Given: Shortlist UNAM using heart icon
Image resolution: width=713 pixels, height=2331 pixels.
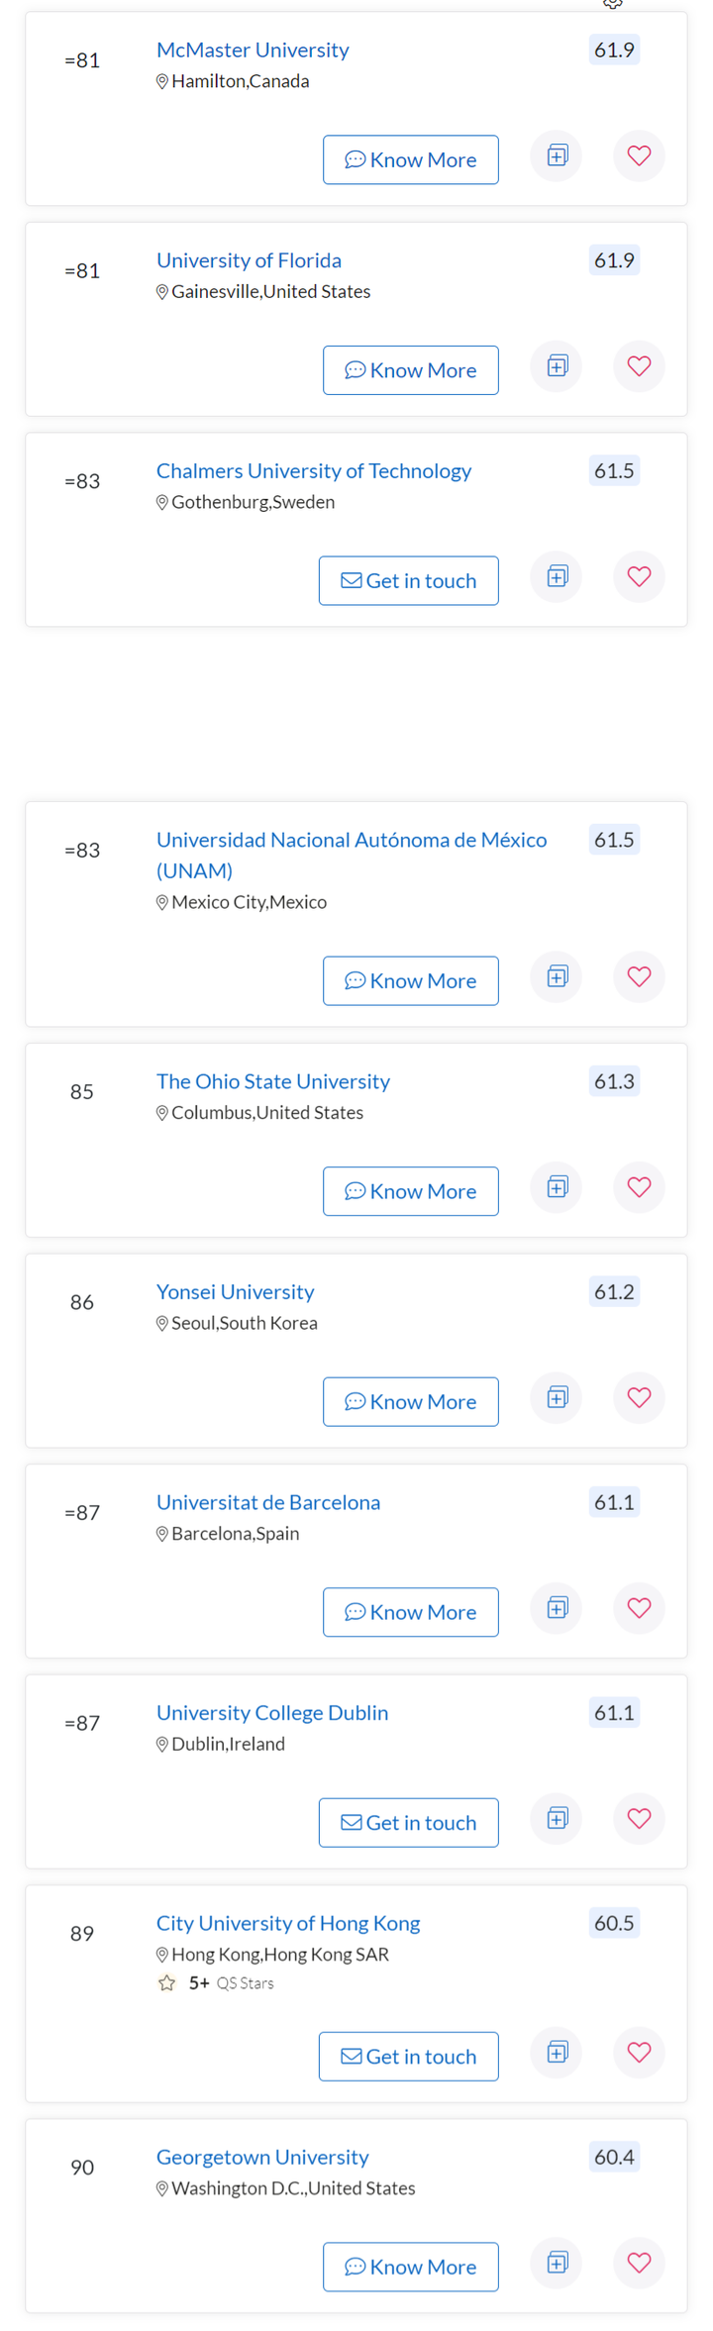Looking at the screenshot, I should [x=639, y=976].
